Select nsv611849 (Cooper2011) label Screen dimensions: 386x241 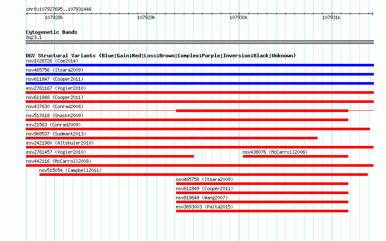pyautogui.click(x=204, y=188)
